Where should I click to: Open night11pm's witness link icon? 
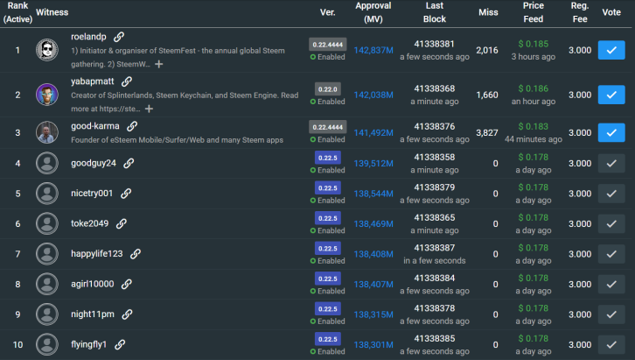click(x=127, y=314)
